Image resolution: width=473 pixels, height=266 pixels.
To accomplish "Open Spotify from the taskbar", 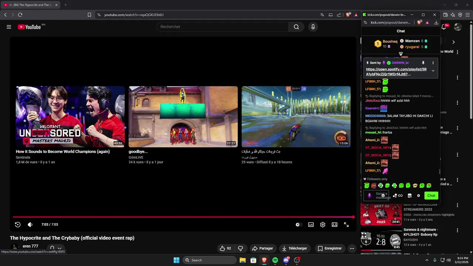I will click(x=275, y=260).
